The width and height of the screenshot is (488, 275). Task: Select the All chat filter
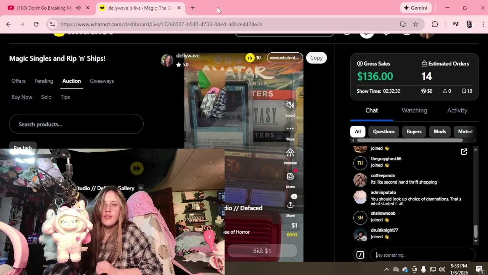pos(358,131)
